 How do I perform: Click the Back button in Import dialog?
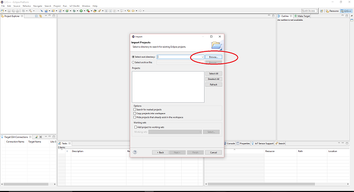pyautogui.click(x=160, y=153)
